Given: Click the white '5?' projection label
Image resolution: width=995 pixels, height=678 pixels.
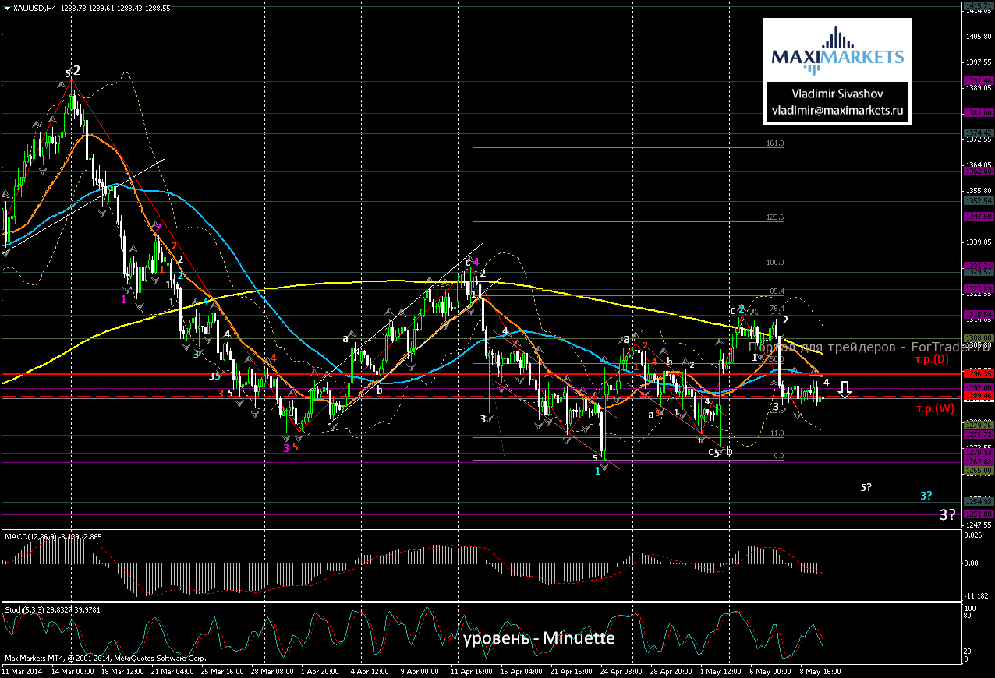Looking at the screenshot, I should coord(866,487).
